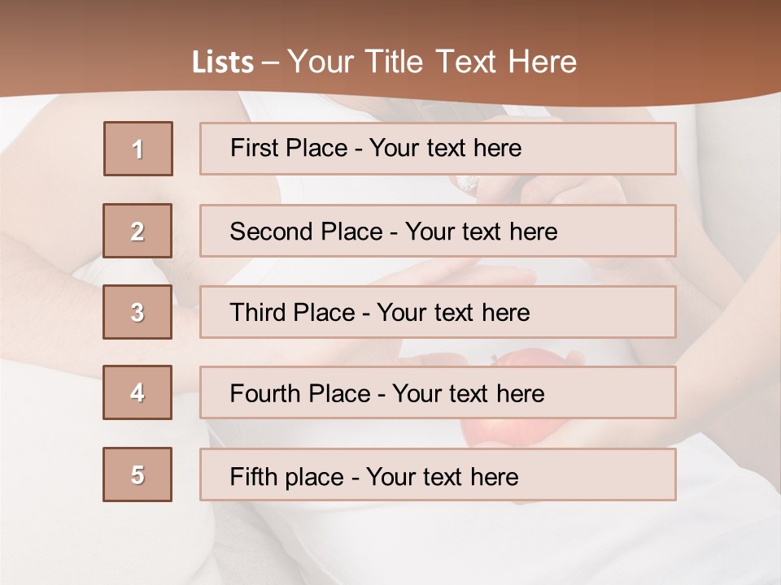The image size is (781, 585).
Task: Select the number 4 box
Action: (137, 392)
